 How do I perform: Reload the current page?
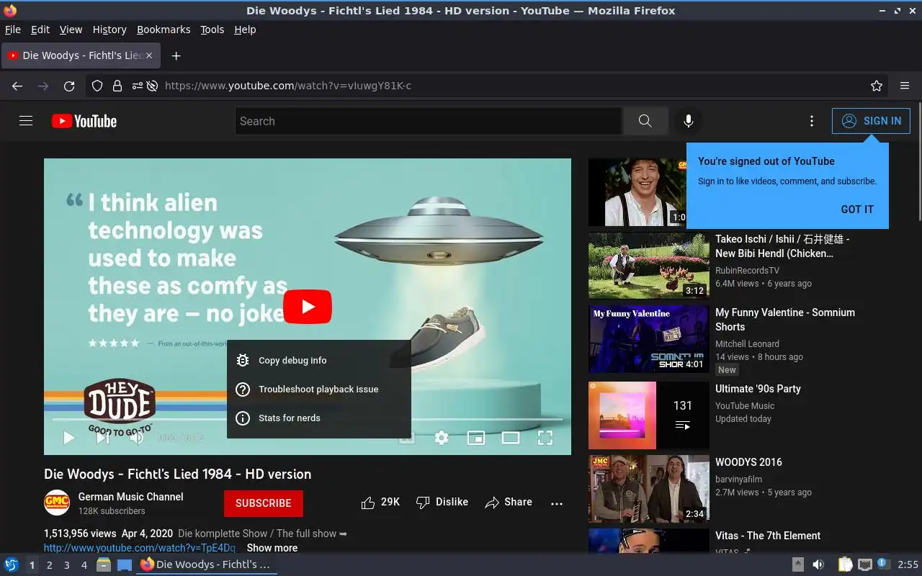point(69,86)
